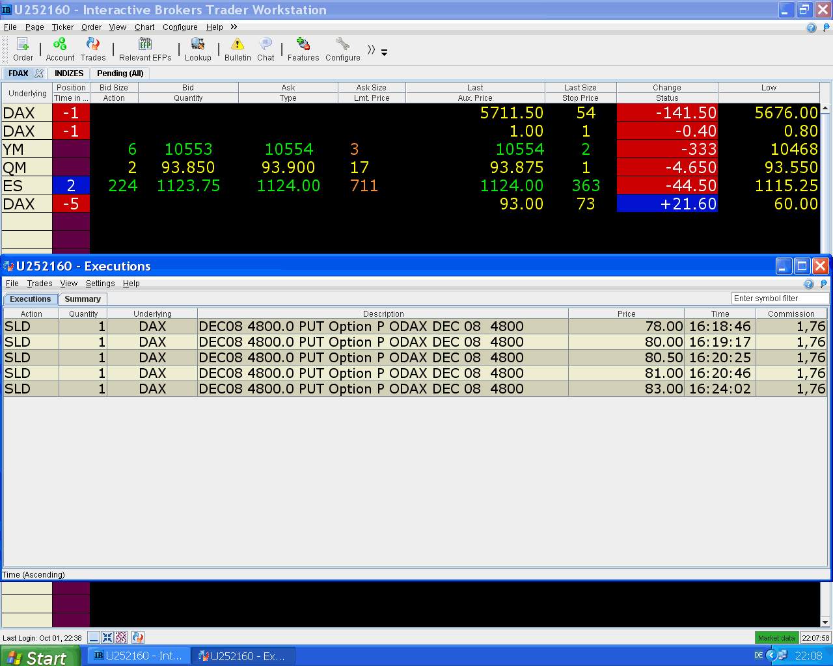The image size is (833, 666).
Task: Click the shrink-arrows icon in status bar
Action: click(107, 637)
